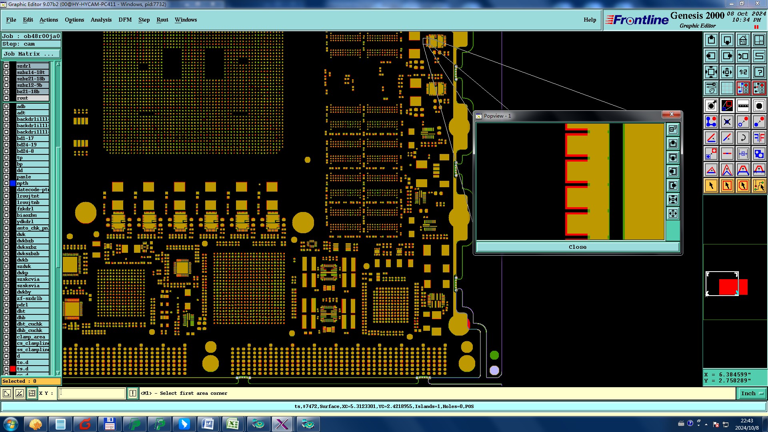Click red color swatch of ts.d layer
This screenshot has height=432, width=768.
point(13,369)
